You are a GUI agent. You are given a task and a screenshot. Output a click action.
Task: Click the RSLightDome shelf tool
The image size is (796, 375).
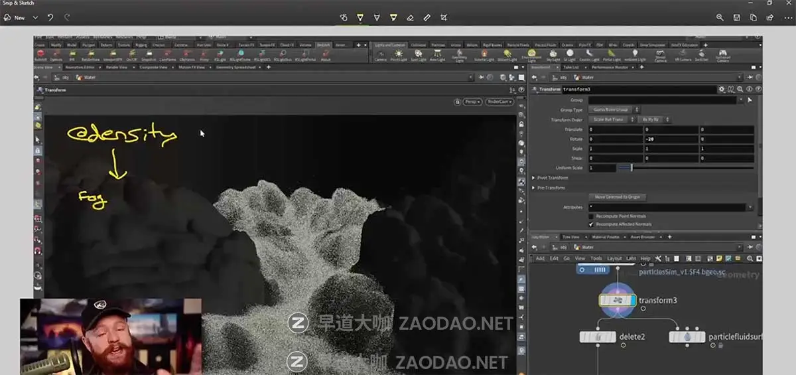pyautogui.click(x=240, y=56)
